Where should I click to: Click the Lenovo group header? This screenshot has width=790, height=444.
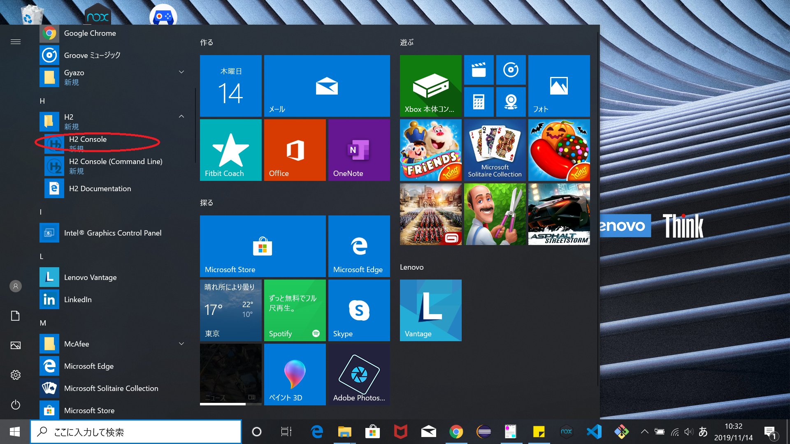(411, 267)
